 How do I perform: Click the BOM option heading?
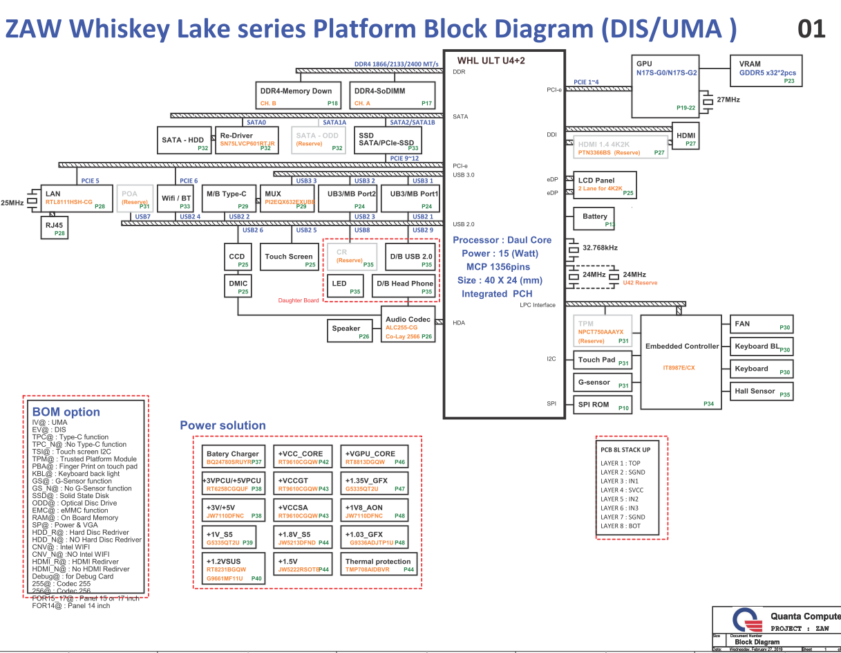tap(66, 412)
